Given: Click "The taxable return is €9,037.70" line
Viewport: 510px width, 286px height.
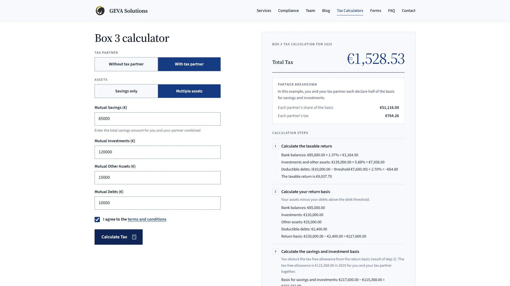Looking at the screenshot, I should point(307,176).
